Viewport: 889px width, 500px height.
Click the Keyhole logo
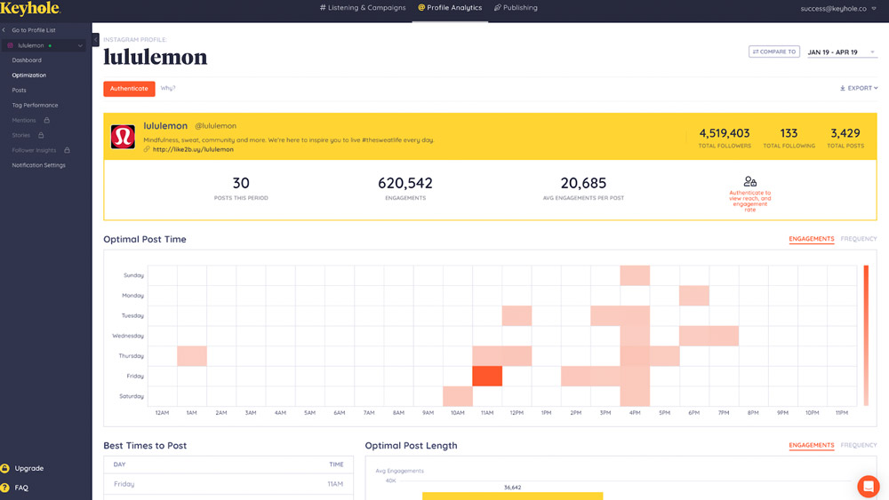[30, 9]
